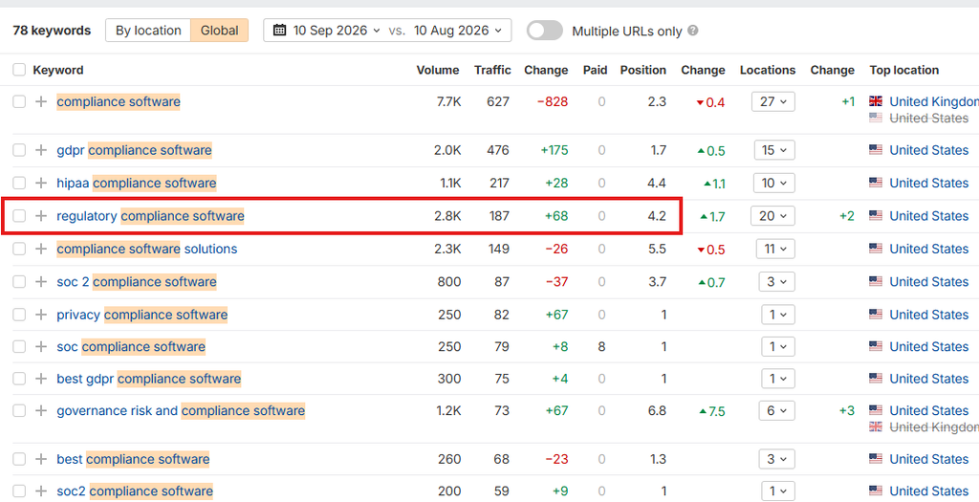Click United Kingdom top location link
979x502 pixels.
(x=934, y=101)
